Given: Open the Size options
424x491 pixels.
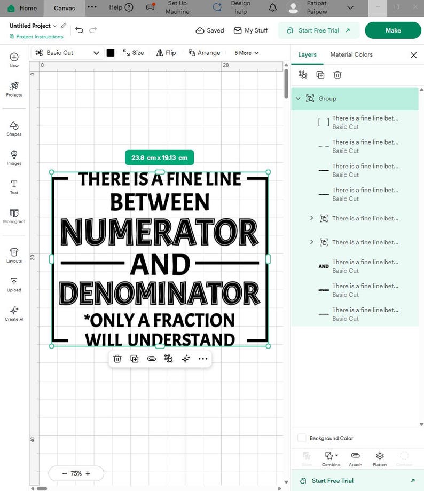Looking at the screenshot, I should (x=134, y=53).
